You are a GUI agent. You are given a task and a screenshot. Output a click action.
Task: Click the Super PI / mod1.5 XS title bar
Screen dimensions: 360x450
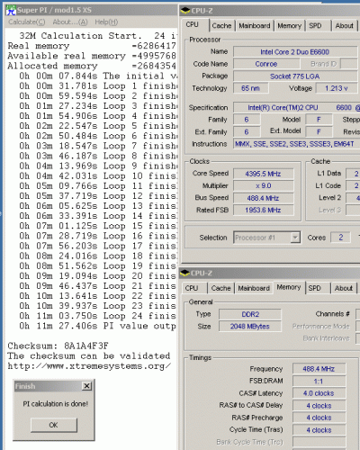(91, 10)
